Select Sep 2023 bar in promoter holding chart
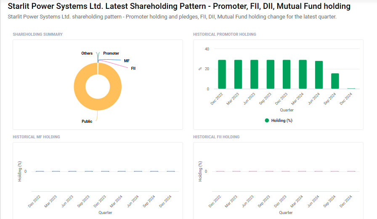Image resolution: width=377 pixels, height=219 pixels. point(271,74)
